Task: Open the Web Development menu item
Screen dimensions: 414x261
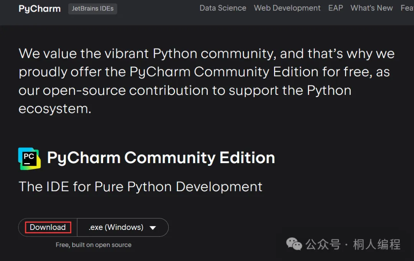Action: point(287,8)
